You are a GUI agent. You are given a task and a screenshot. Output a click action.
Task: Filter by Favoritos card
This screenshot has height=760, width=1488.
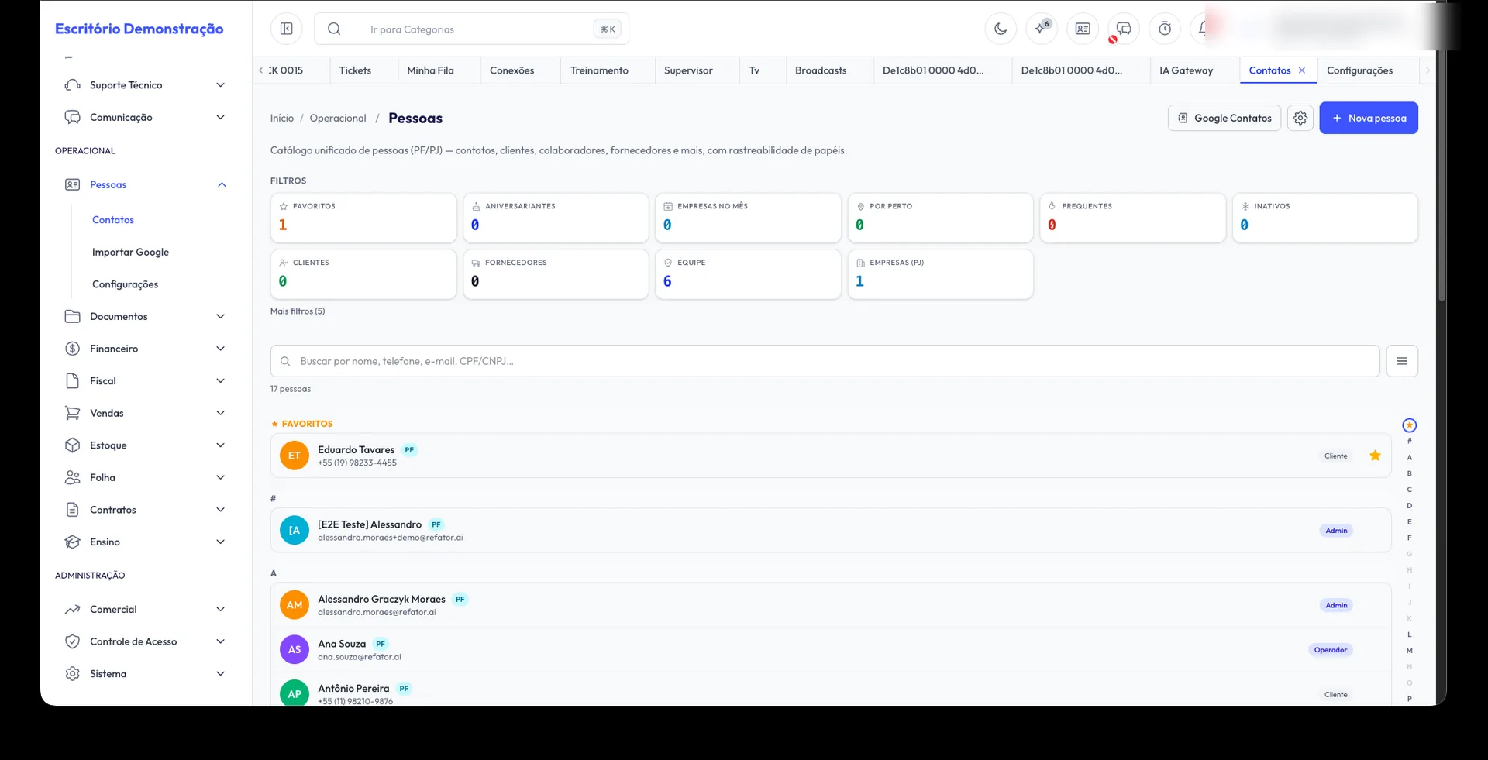[363, 218]
